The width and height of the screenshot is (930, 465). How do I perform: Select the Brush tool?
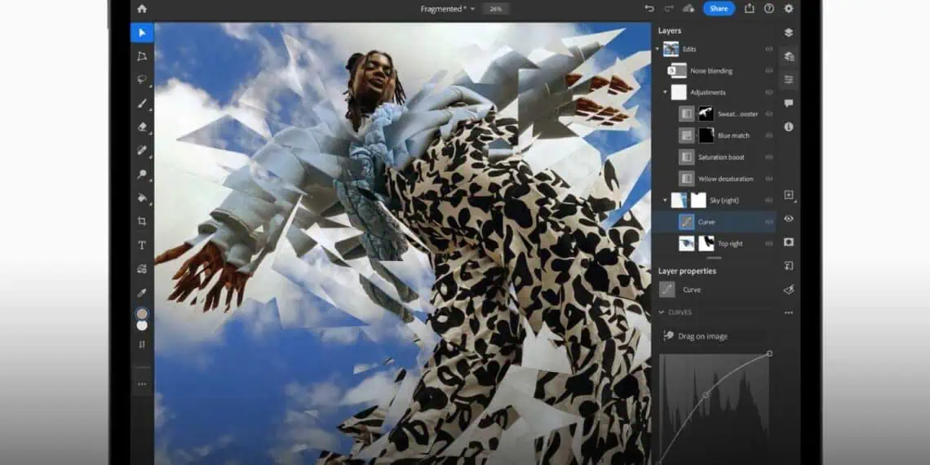142,104
